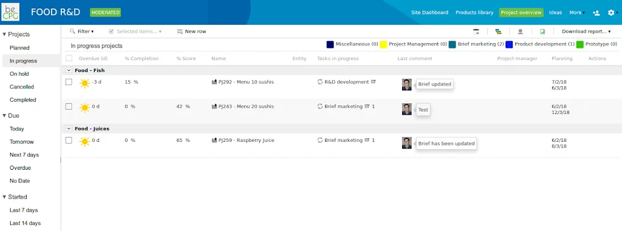The height and width of the screenshot is (231, 622).
Task: Click the avatar beside 'Test' comment
Action: [x=406, y=109]
